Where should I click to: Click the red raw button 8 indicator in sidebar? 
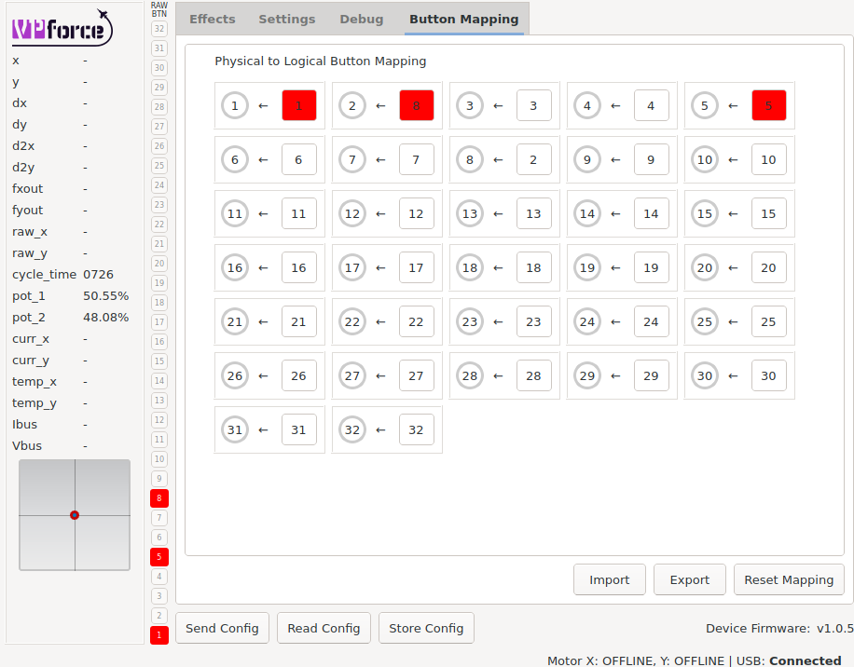coord(158,498)
